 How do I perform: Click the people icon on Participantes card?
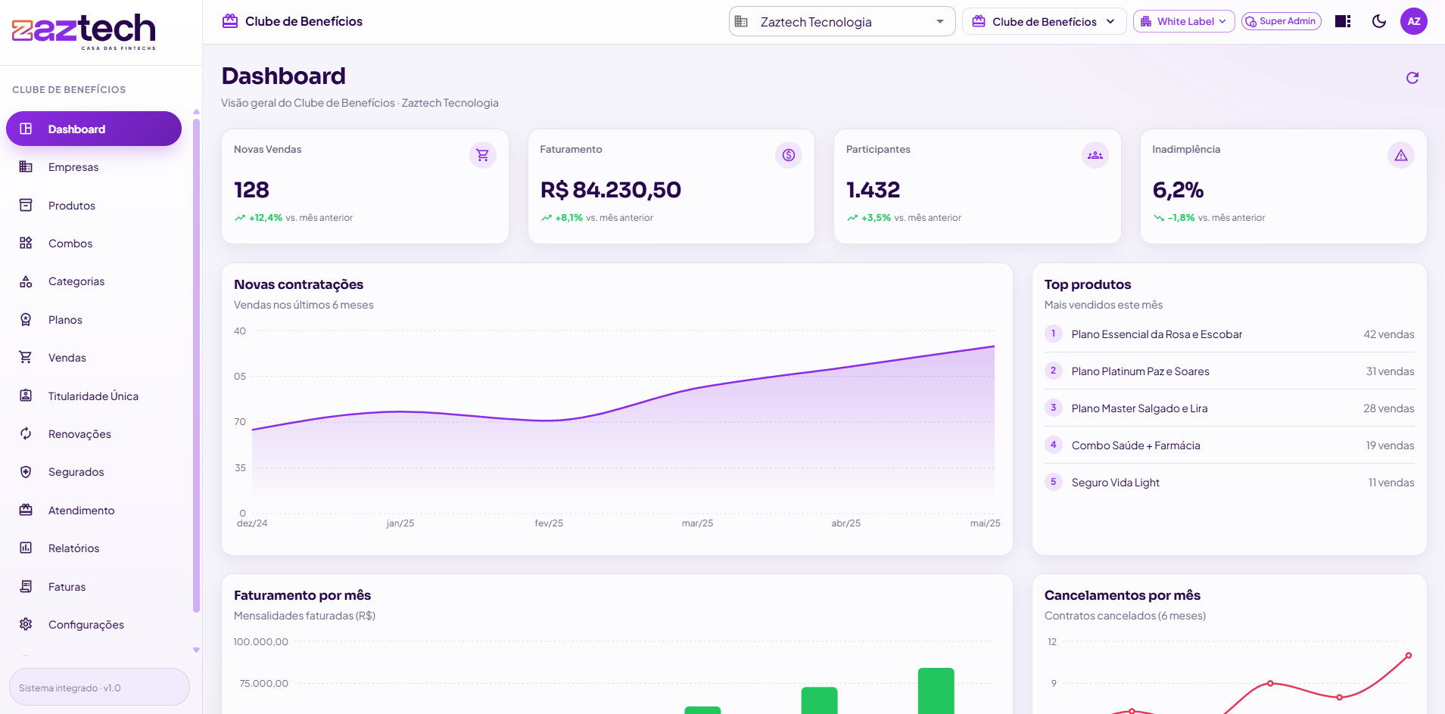(1095, 155)
